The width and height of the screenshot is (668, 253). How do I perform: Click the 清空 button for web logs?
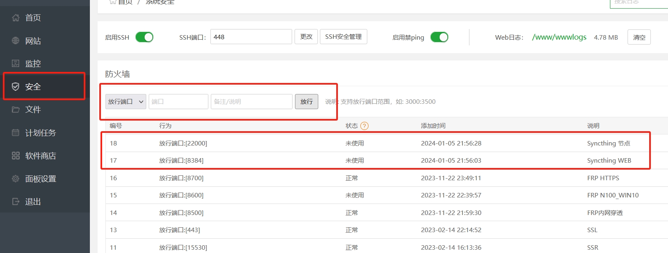point(639,37)
